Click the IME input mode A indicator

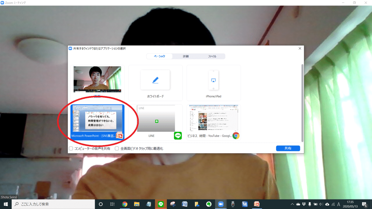339,204
